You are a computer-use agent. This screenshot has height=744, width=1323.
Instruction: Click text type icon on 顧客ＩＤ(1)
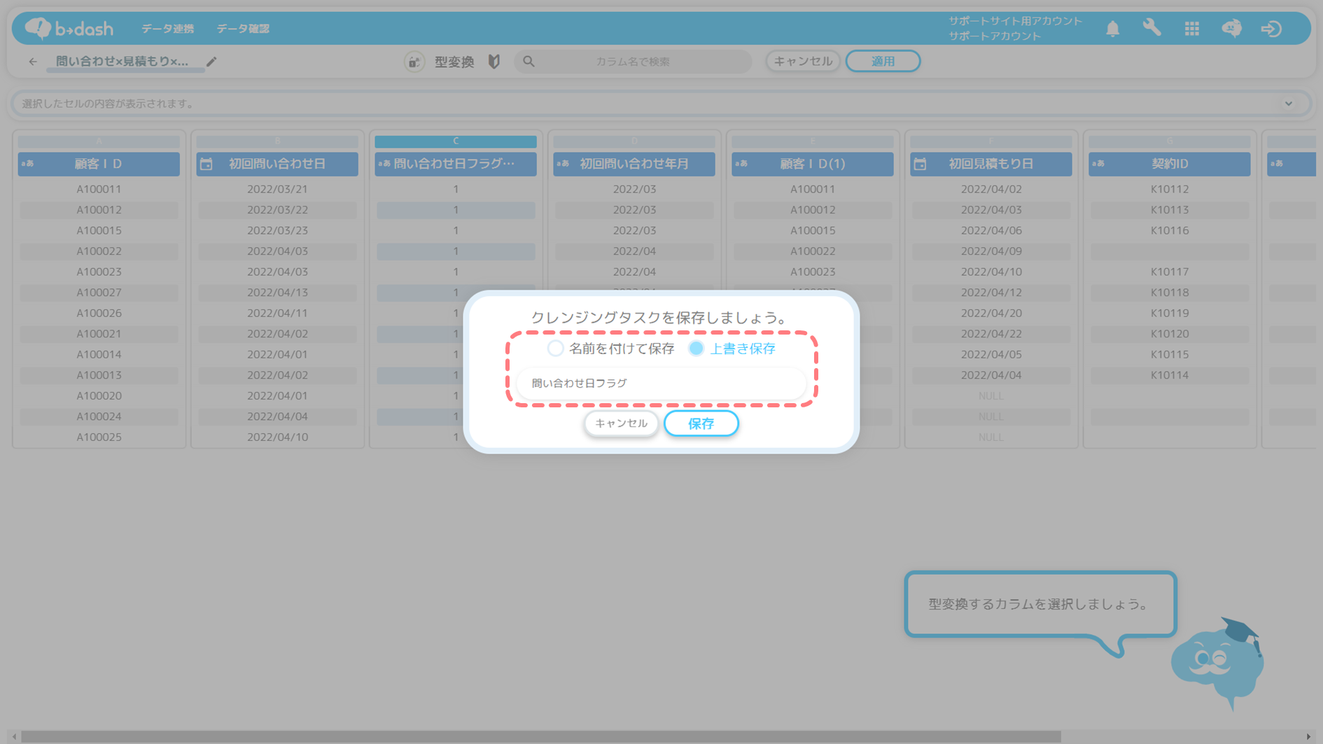pos(742,164)
